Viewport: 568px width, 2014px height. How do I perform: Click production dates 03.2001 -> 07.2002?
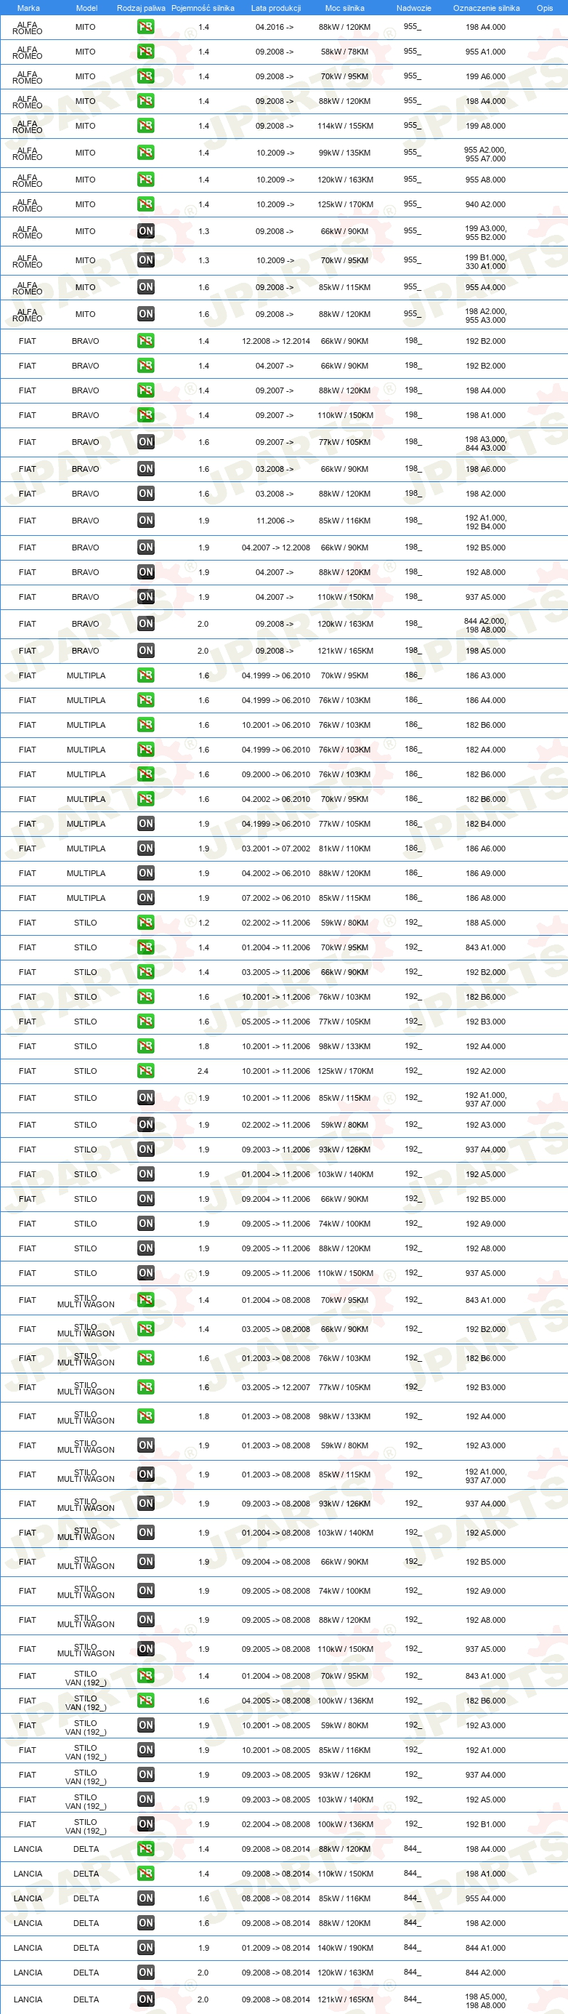(x=276, y=848)
